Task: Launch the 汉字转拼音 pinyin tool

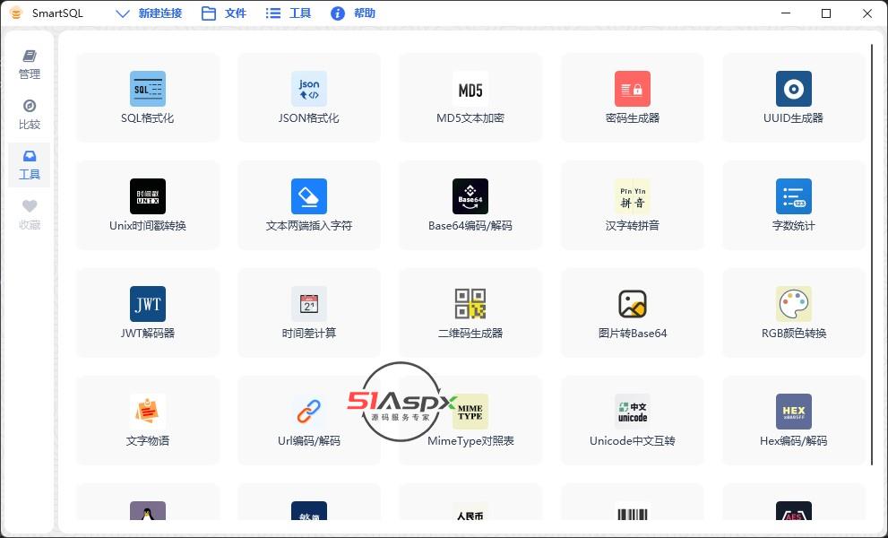Action: pos(632,205)
